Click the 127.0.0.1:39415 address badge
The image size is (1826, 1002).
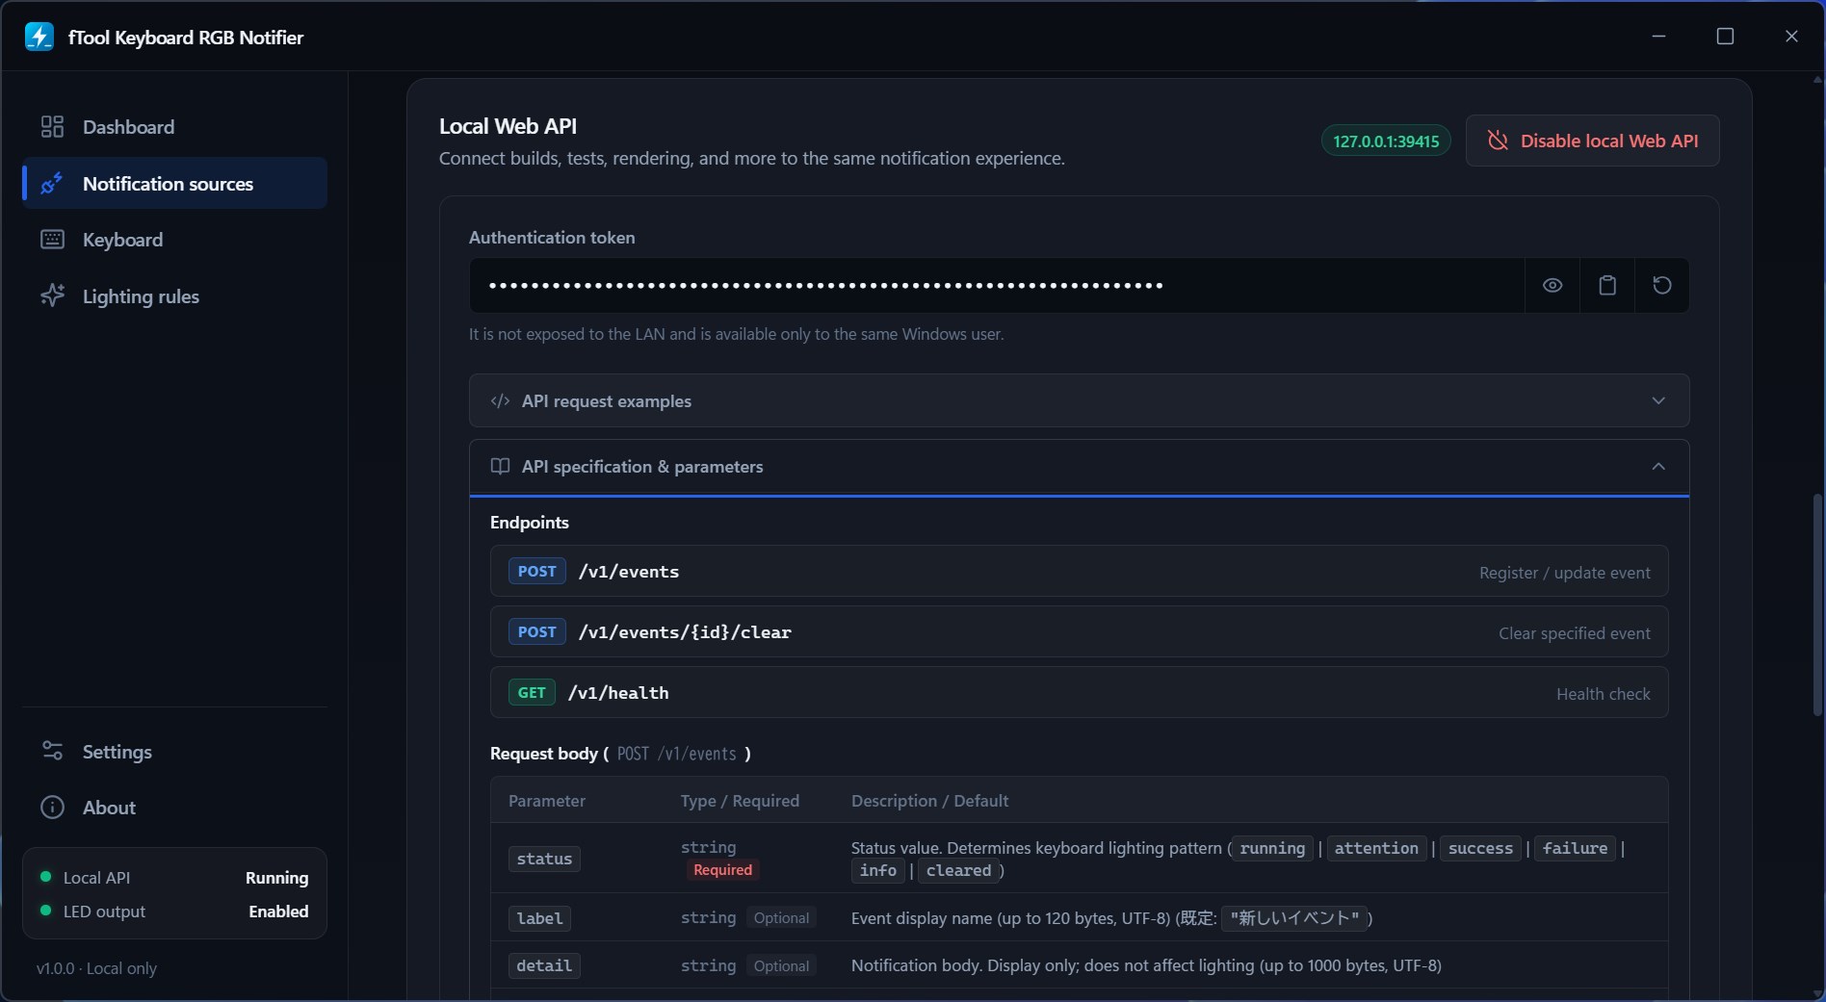(1386, 141)
